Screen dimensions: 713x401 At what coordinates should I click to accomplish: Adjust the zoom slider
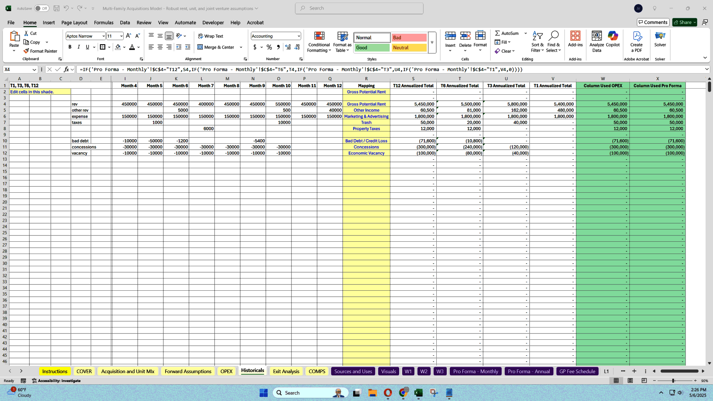coord(673,381)
